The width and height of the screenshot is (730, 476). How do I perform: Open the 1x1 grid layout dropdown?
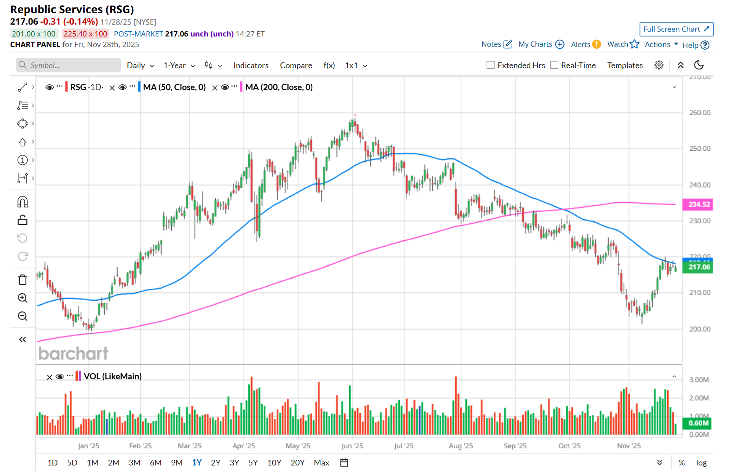click(x=356, y=65)
